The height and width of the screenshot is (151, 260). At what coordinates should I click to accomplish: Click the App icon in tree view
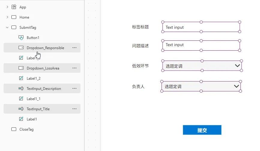pyautogui.click(x=14, y=7)
